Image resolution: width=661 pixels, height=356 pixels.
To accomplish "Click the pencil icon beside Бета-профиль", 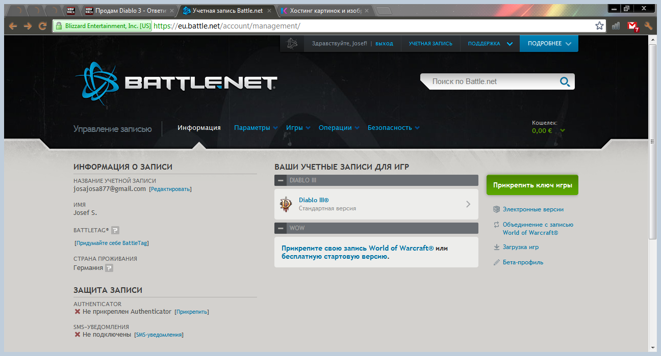I will pos(496,262).
